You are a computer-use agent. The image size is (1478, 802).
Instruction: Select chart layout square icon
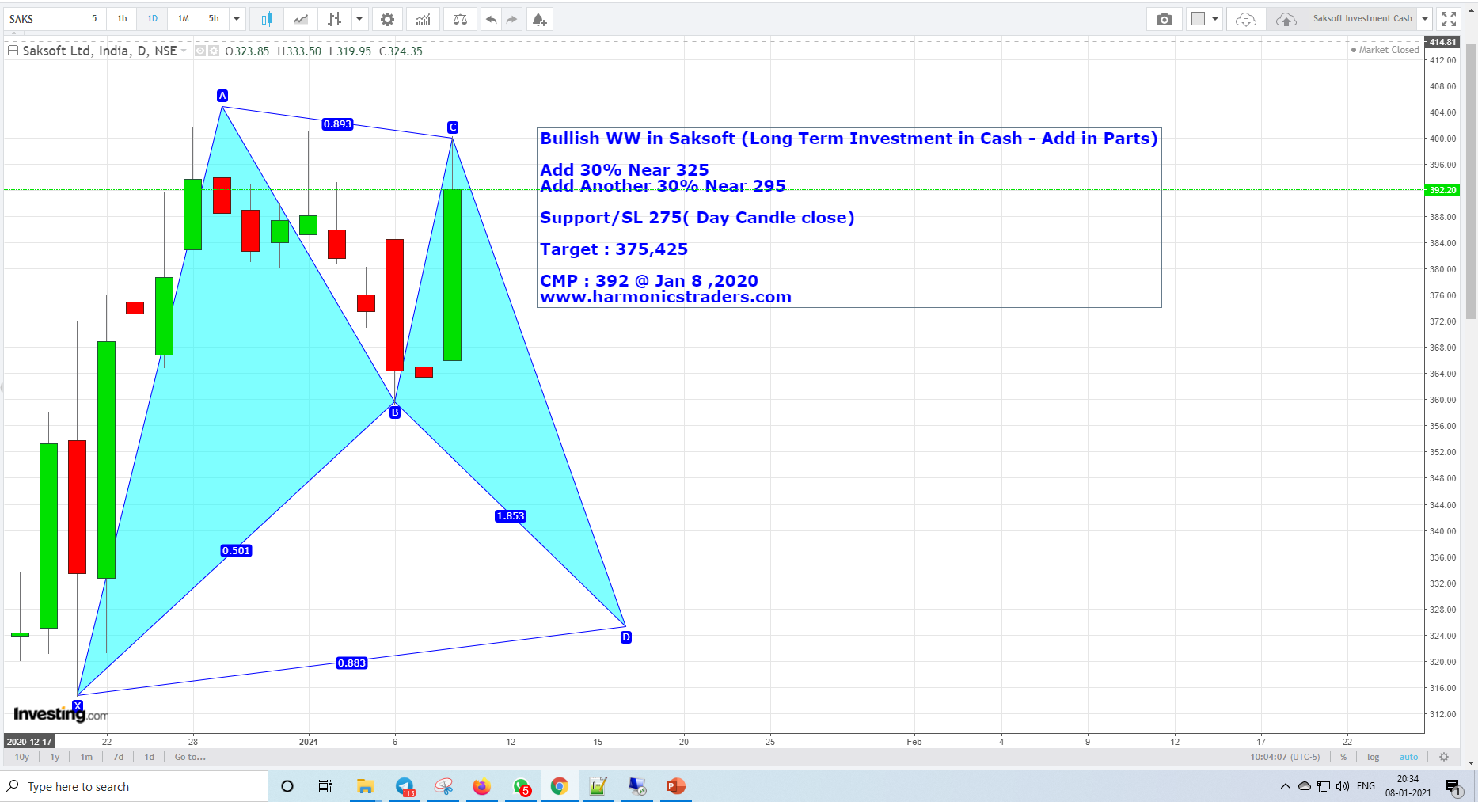(x=1199, y=19)
